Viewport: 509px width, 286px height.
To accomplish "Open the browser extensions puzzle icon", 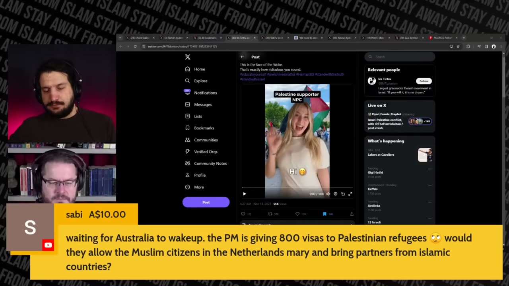I will (468, 46).
